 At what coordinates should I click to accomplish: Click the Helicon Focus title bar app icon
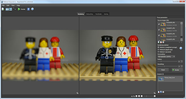pyautogui.click(x=2, y=2)
